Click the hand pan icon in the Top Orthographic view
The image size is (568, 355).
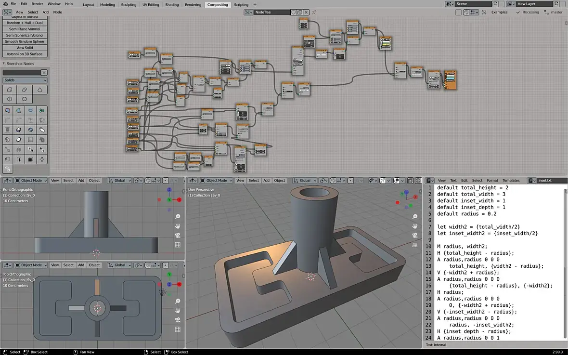(178, 311)
